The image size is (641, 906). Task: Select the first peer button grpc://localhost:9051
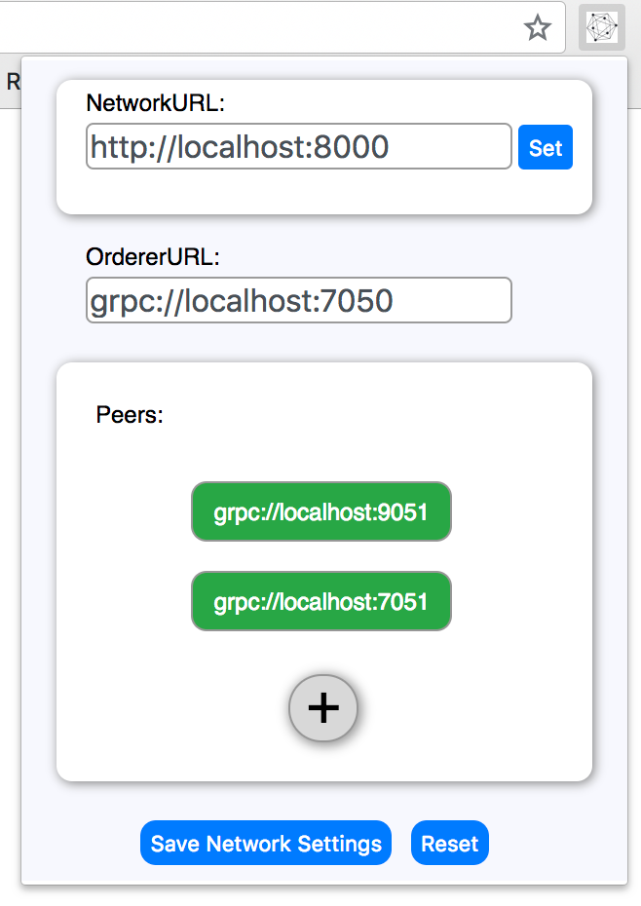pos(321,511)
